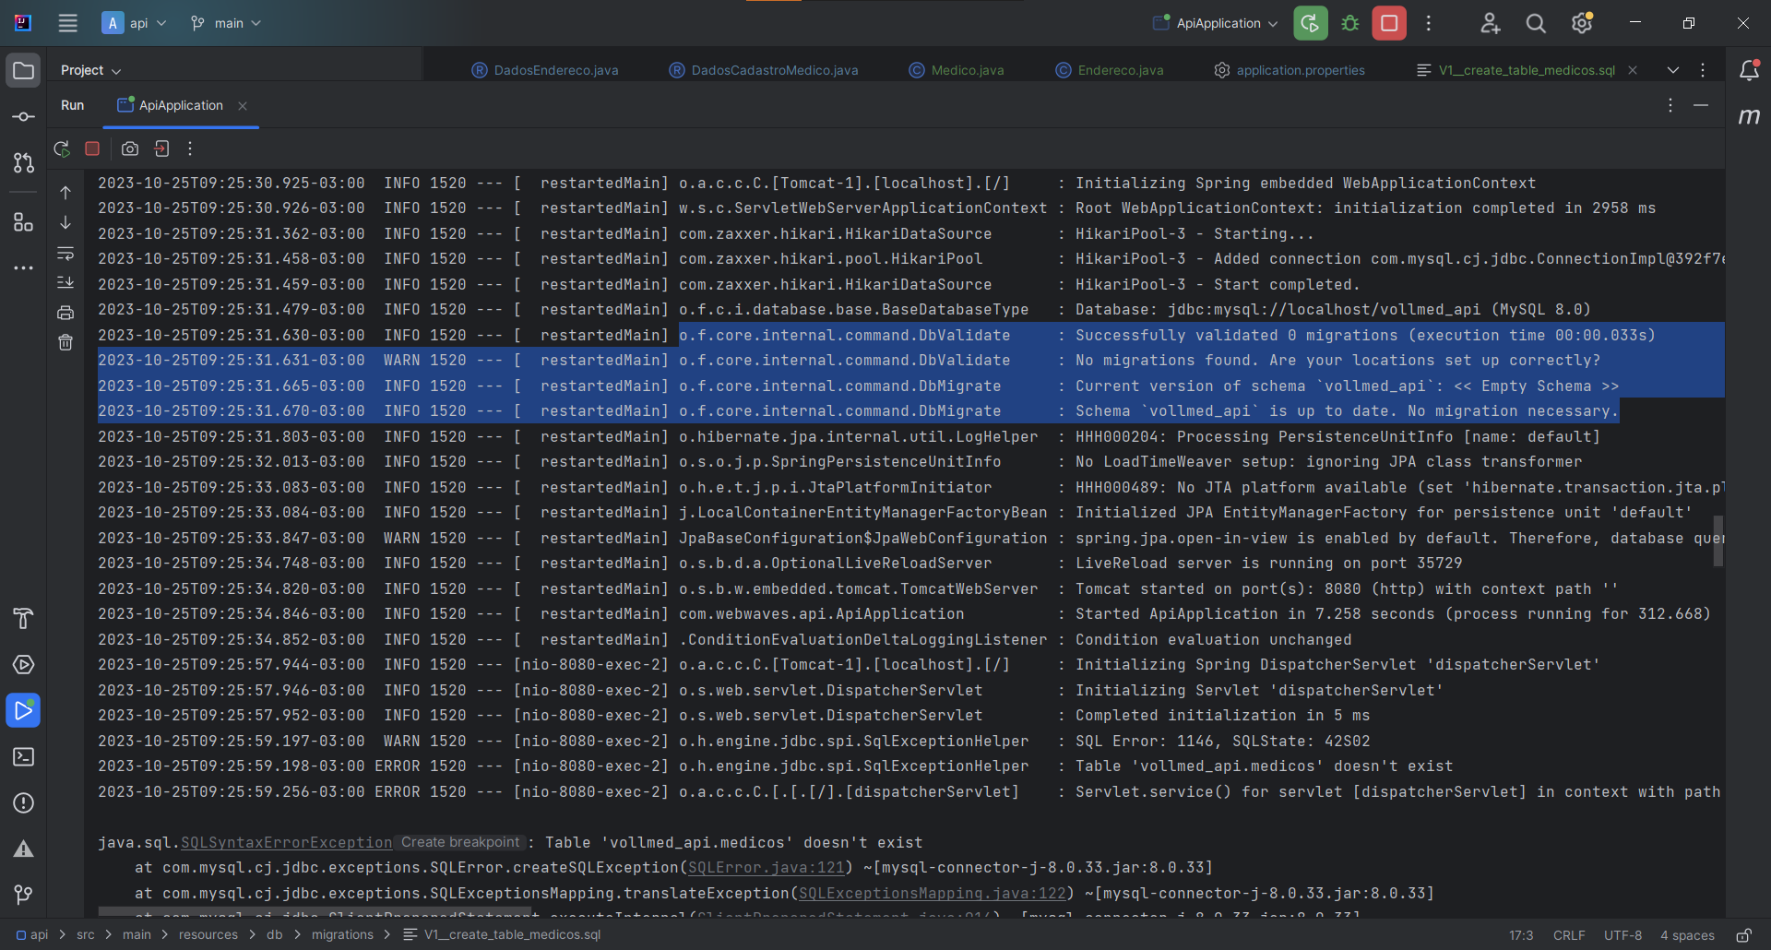Open the Problems tool window
The height and width of the screenshot is (950, 1771).
point(23,803)
